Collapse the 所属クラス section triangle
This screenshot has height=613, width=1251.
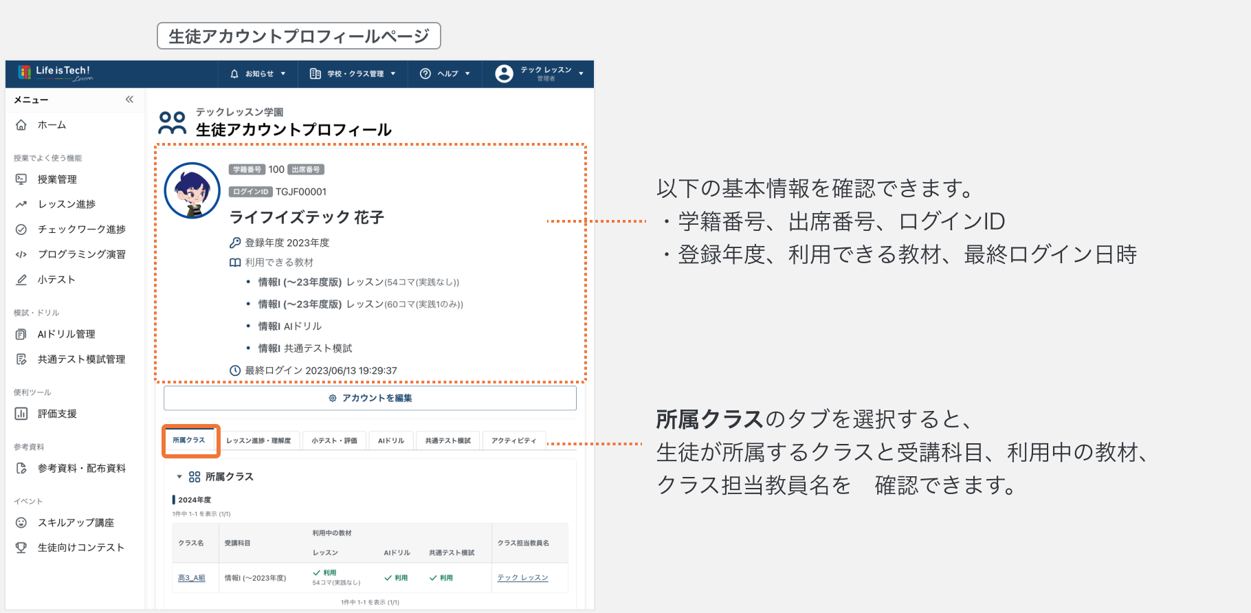(x=179, y=477)
